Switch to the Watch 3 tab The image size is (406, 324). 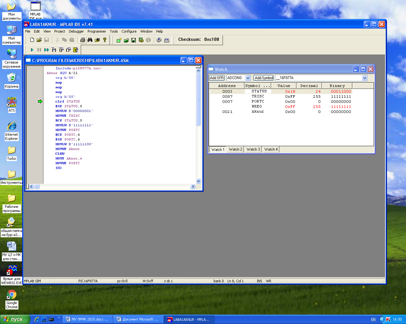click(253, 149)
